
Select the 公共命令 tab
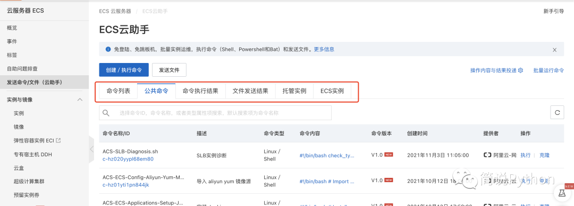156,91
